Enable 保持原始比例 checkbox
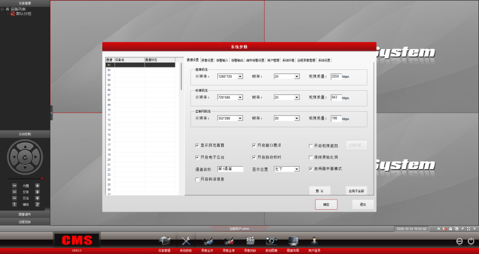 tap(311, 157)
